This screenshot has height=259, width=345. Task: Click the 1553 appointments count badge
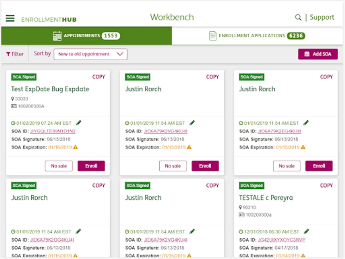111,36
